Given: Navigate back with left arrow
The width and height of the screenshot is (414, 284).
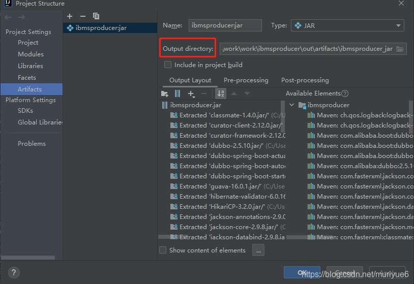Looking at the screenshot, I should coord(8,17).
